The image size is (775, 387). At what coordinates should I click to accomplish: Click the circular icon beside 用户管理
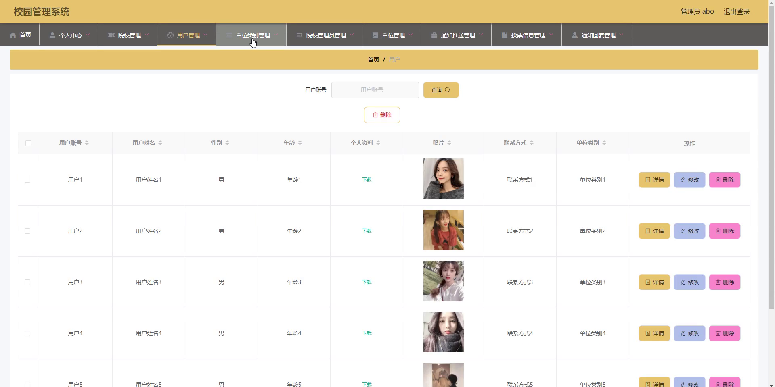170,35
